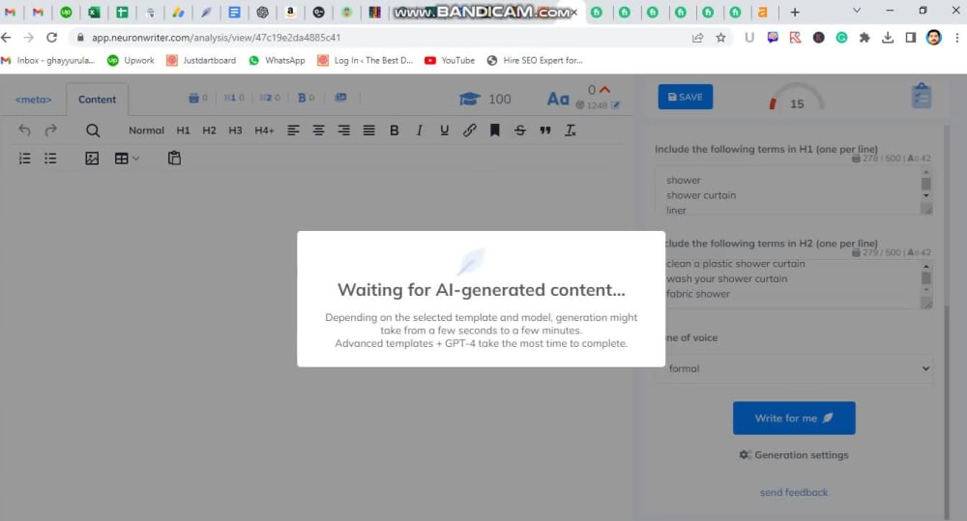Open the browser extensions puzzle icon
Screen dimensions: 967x521
pos(864,38)
